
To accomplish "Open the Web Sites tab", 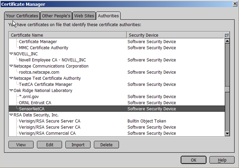I will coord(84,16).
